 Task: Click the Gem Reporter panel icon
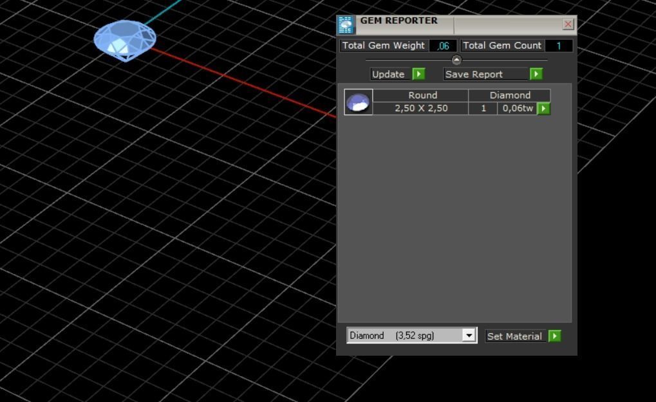(x=346, y=25)
